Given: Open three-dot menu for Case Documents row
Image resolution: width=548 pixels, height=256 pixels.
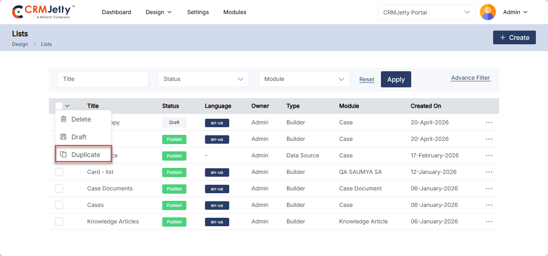Looking at the screenshot, I should click(489, 188).
